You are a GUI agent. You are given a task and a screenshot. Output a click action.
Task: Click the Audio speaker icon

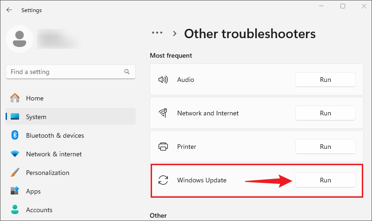coord(163,80)
